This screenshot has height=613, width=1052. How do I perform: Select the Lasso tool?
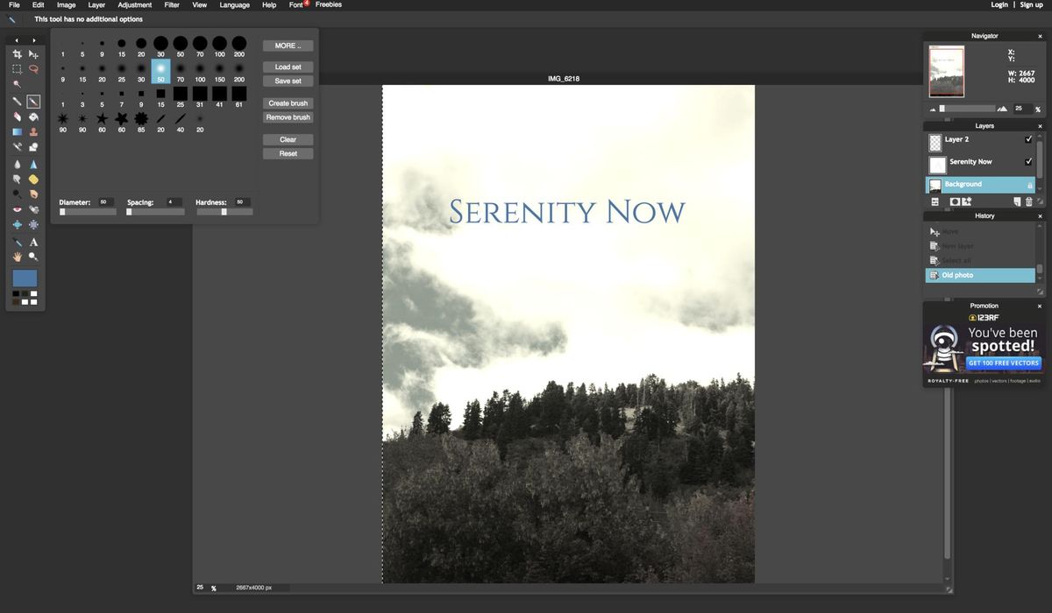[x=34, y=69]
